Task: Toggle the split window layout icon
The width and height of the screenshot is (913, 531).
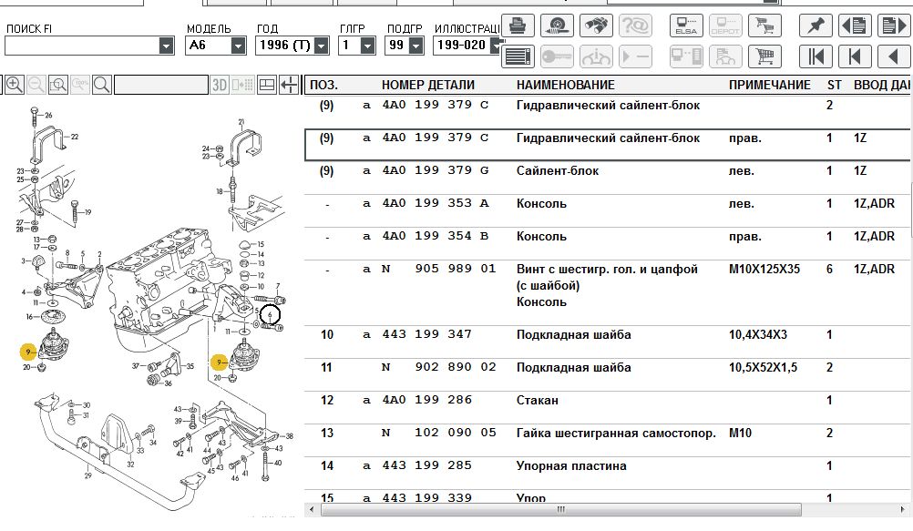Action: click(267, 86)
